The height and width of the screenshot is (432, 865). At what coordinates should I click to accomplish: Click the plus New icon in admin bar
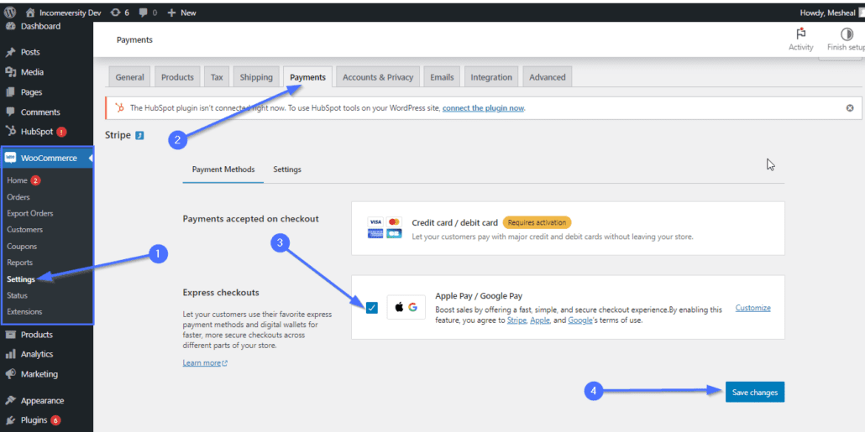pos(171,12)
